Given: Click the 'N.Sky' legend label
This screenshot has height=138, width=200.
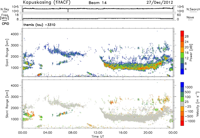Looking at the screenshot, I should [5, 9].
